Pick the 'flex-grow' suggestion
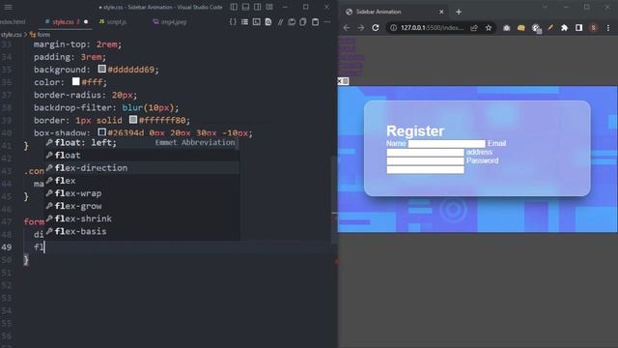 coord(142,206)
